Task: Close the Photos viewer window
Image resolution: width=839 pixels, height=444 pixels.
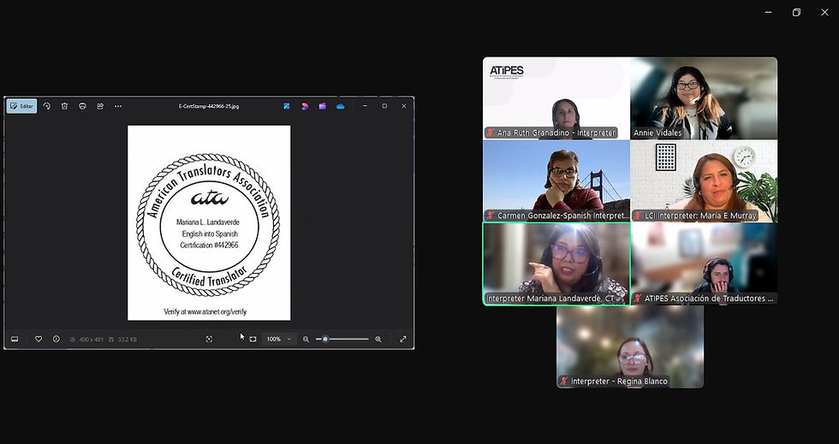Action: (404, 106)
